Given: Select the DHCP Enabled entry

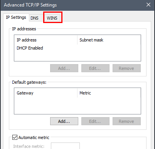Looking at the screenshot, I should (30, 48).
